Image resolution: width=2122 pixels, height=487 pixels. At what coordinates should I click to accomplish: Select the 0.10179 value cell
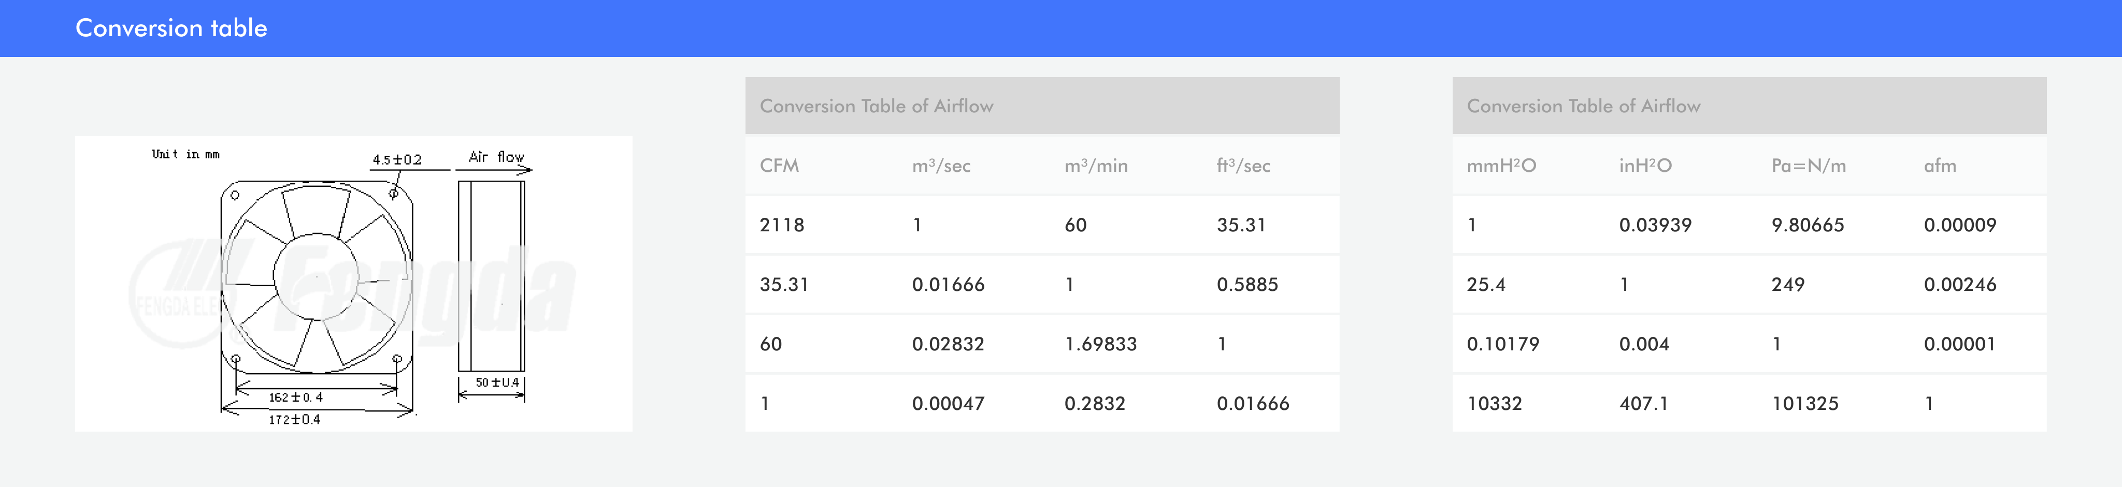[1502, 344]
